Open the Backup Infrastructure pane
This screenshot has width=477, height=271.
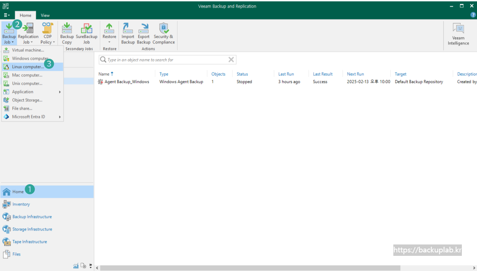(47, 217)
